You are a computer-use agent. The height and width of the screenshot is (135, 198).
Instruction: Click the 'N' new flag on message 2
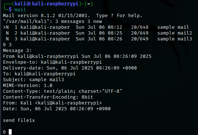(x=7, y=33)
